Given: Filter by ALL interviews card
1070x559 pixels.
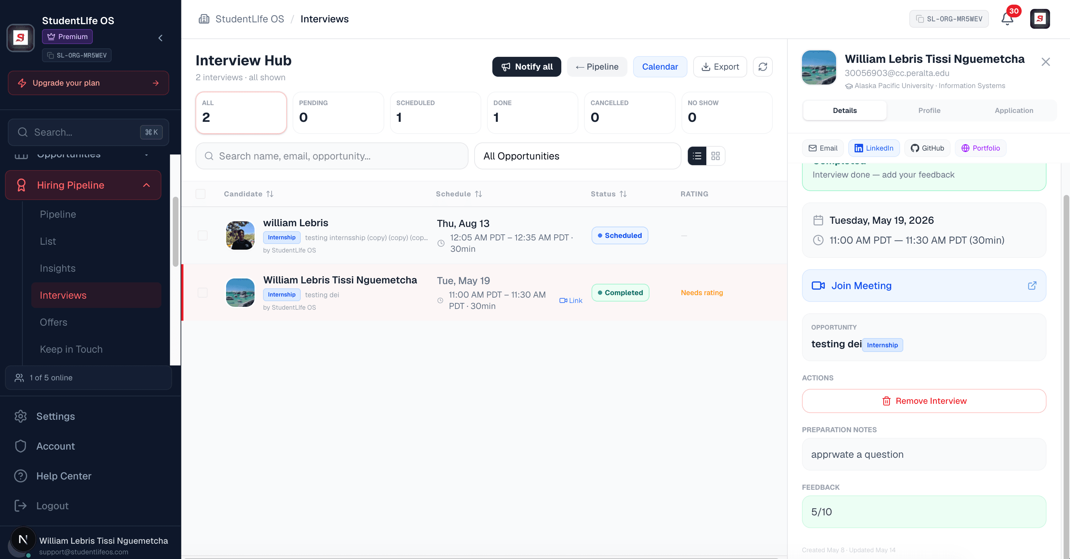Looking at the screenshot, I should click(x=241, y=113).
